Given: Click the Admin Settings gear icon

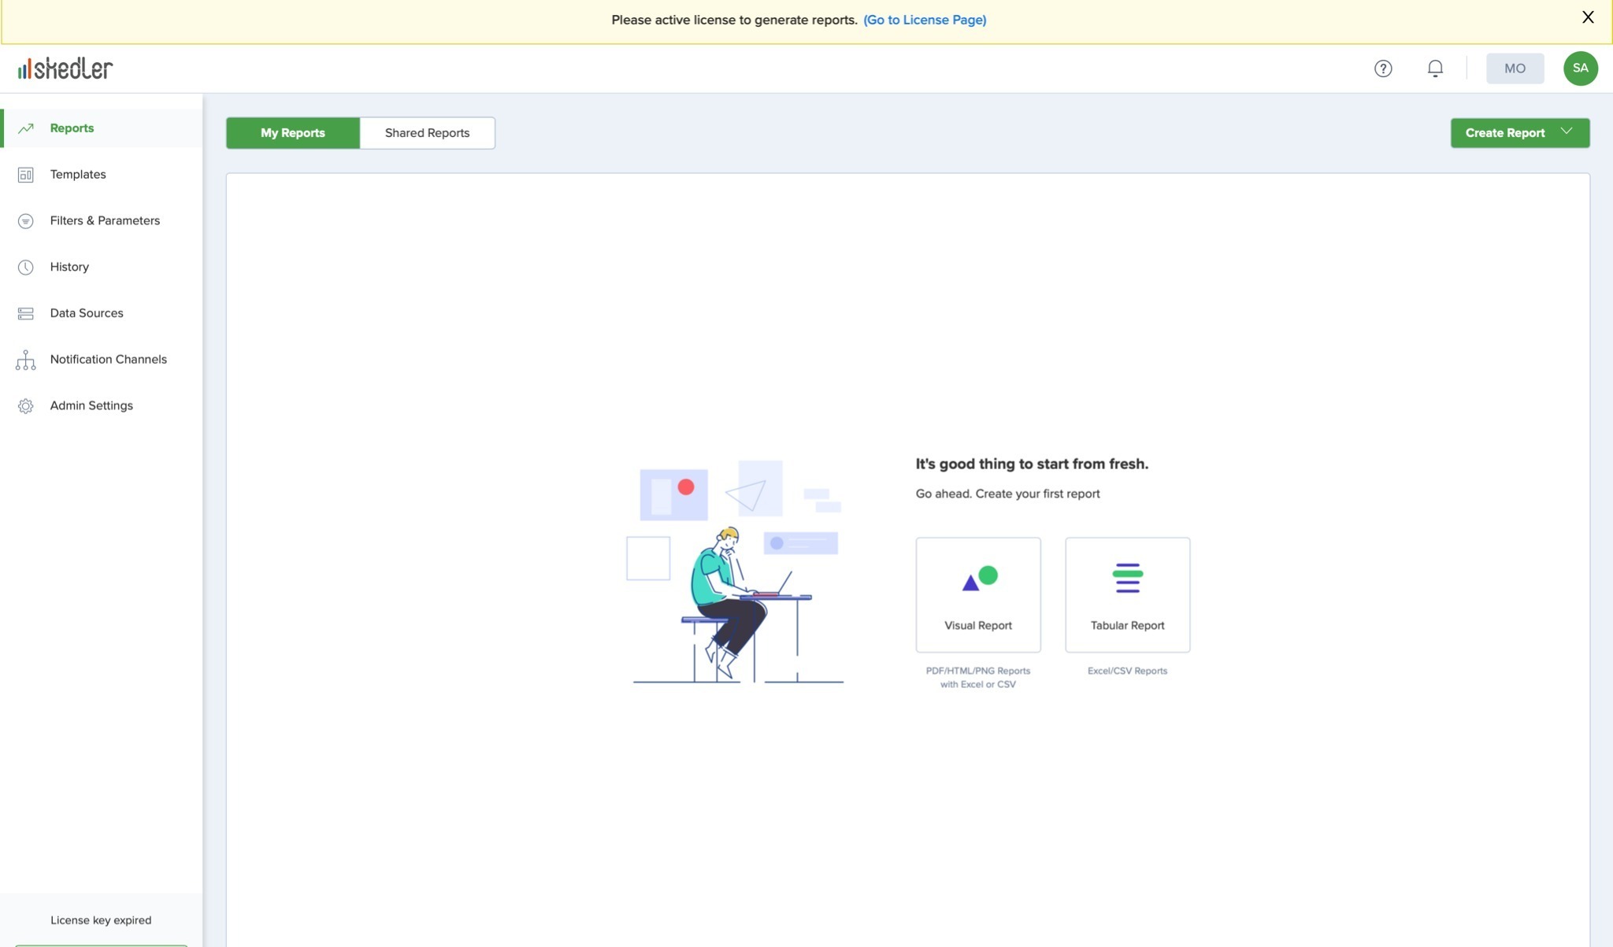Looking at the screenshot, I should [x=25, y=406].
